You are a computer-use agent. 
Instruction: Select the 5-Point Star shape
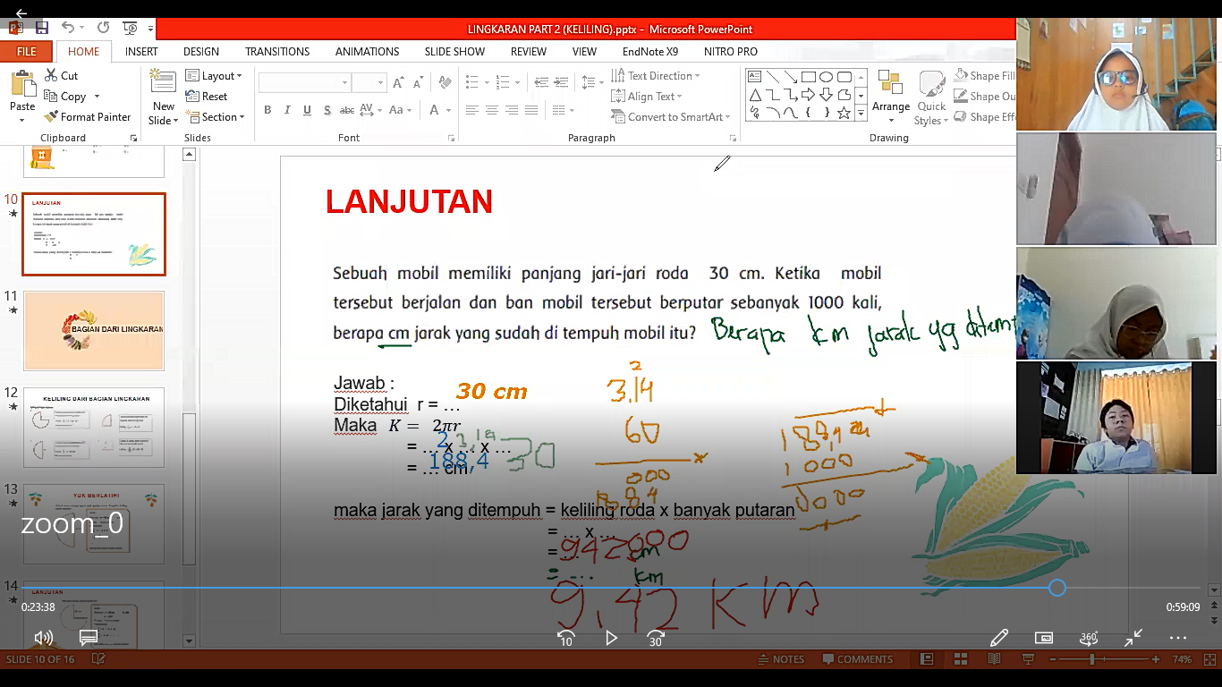pyautogui.click(x=844, y=113)
